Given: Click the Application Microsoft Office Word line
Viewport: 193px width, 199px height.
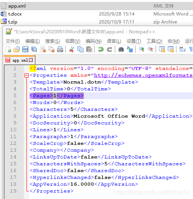Looking at the screenshot, I should tap(111, 116).
